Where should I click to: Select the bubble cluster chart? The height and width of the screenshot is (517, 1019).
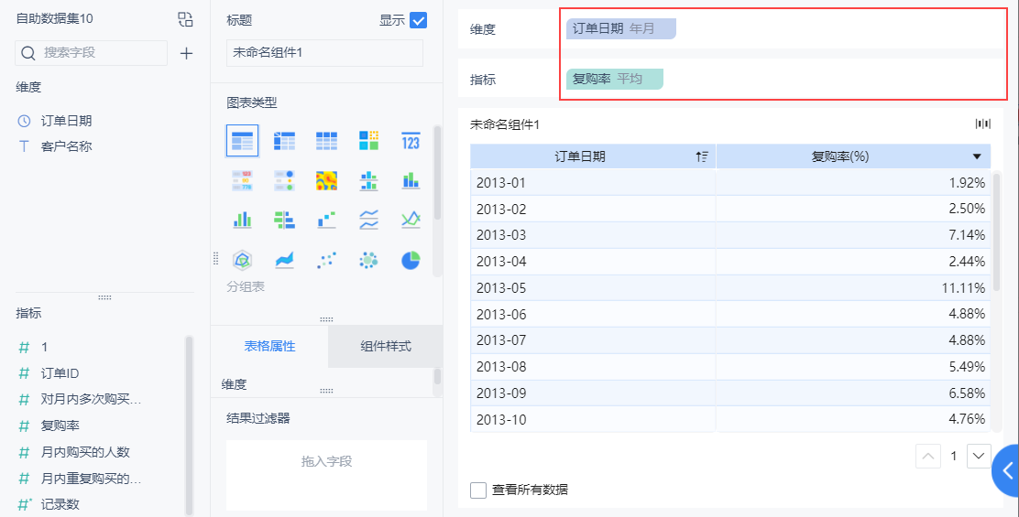coord(368,260)
